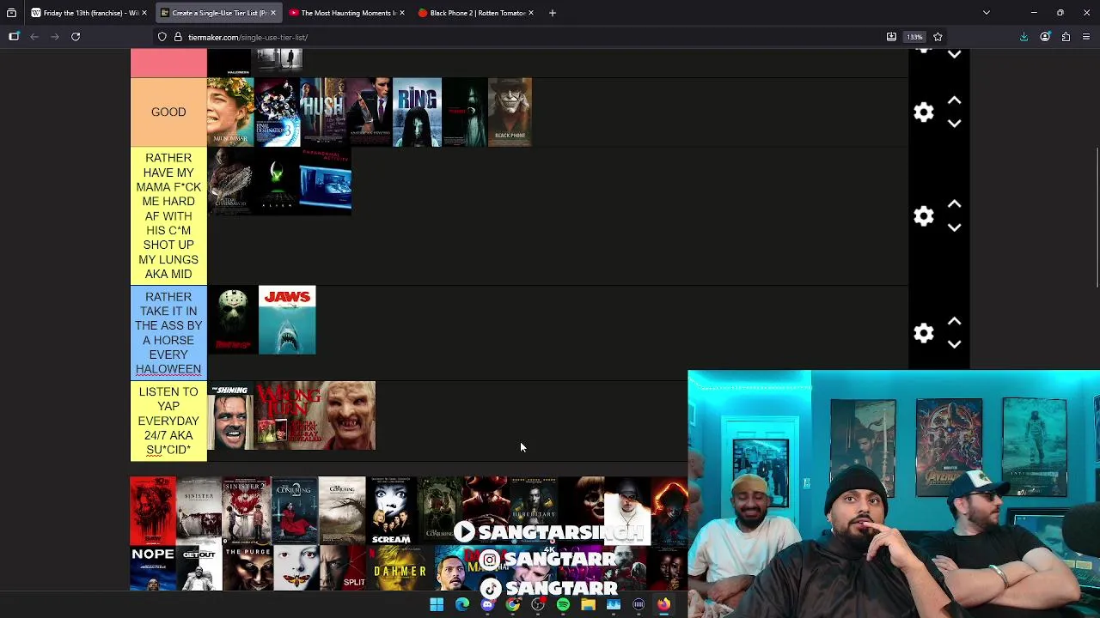Pick the Dahmer poster from the pool
This screenshot has height=618, width=1100.
[400, 568]
